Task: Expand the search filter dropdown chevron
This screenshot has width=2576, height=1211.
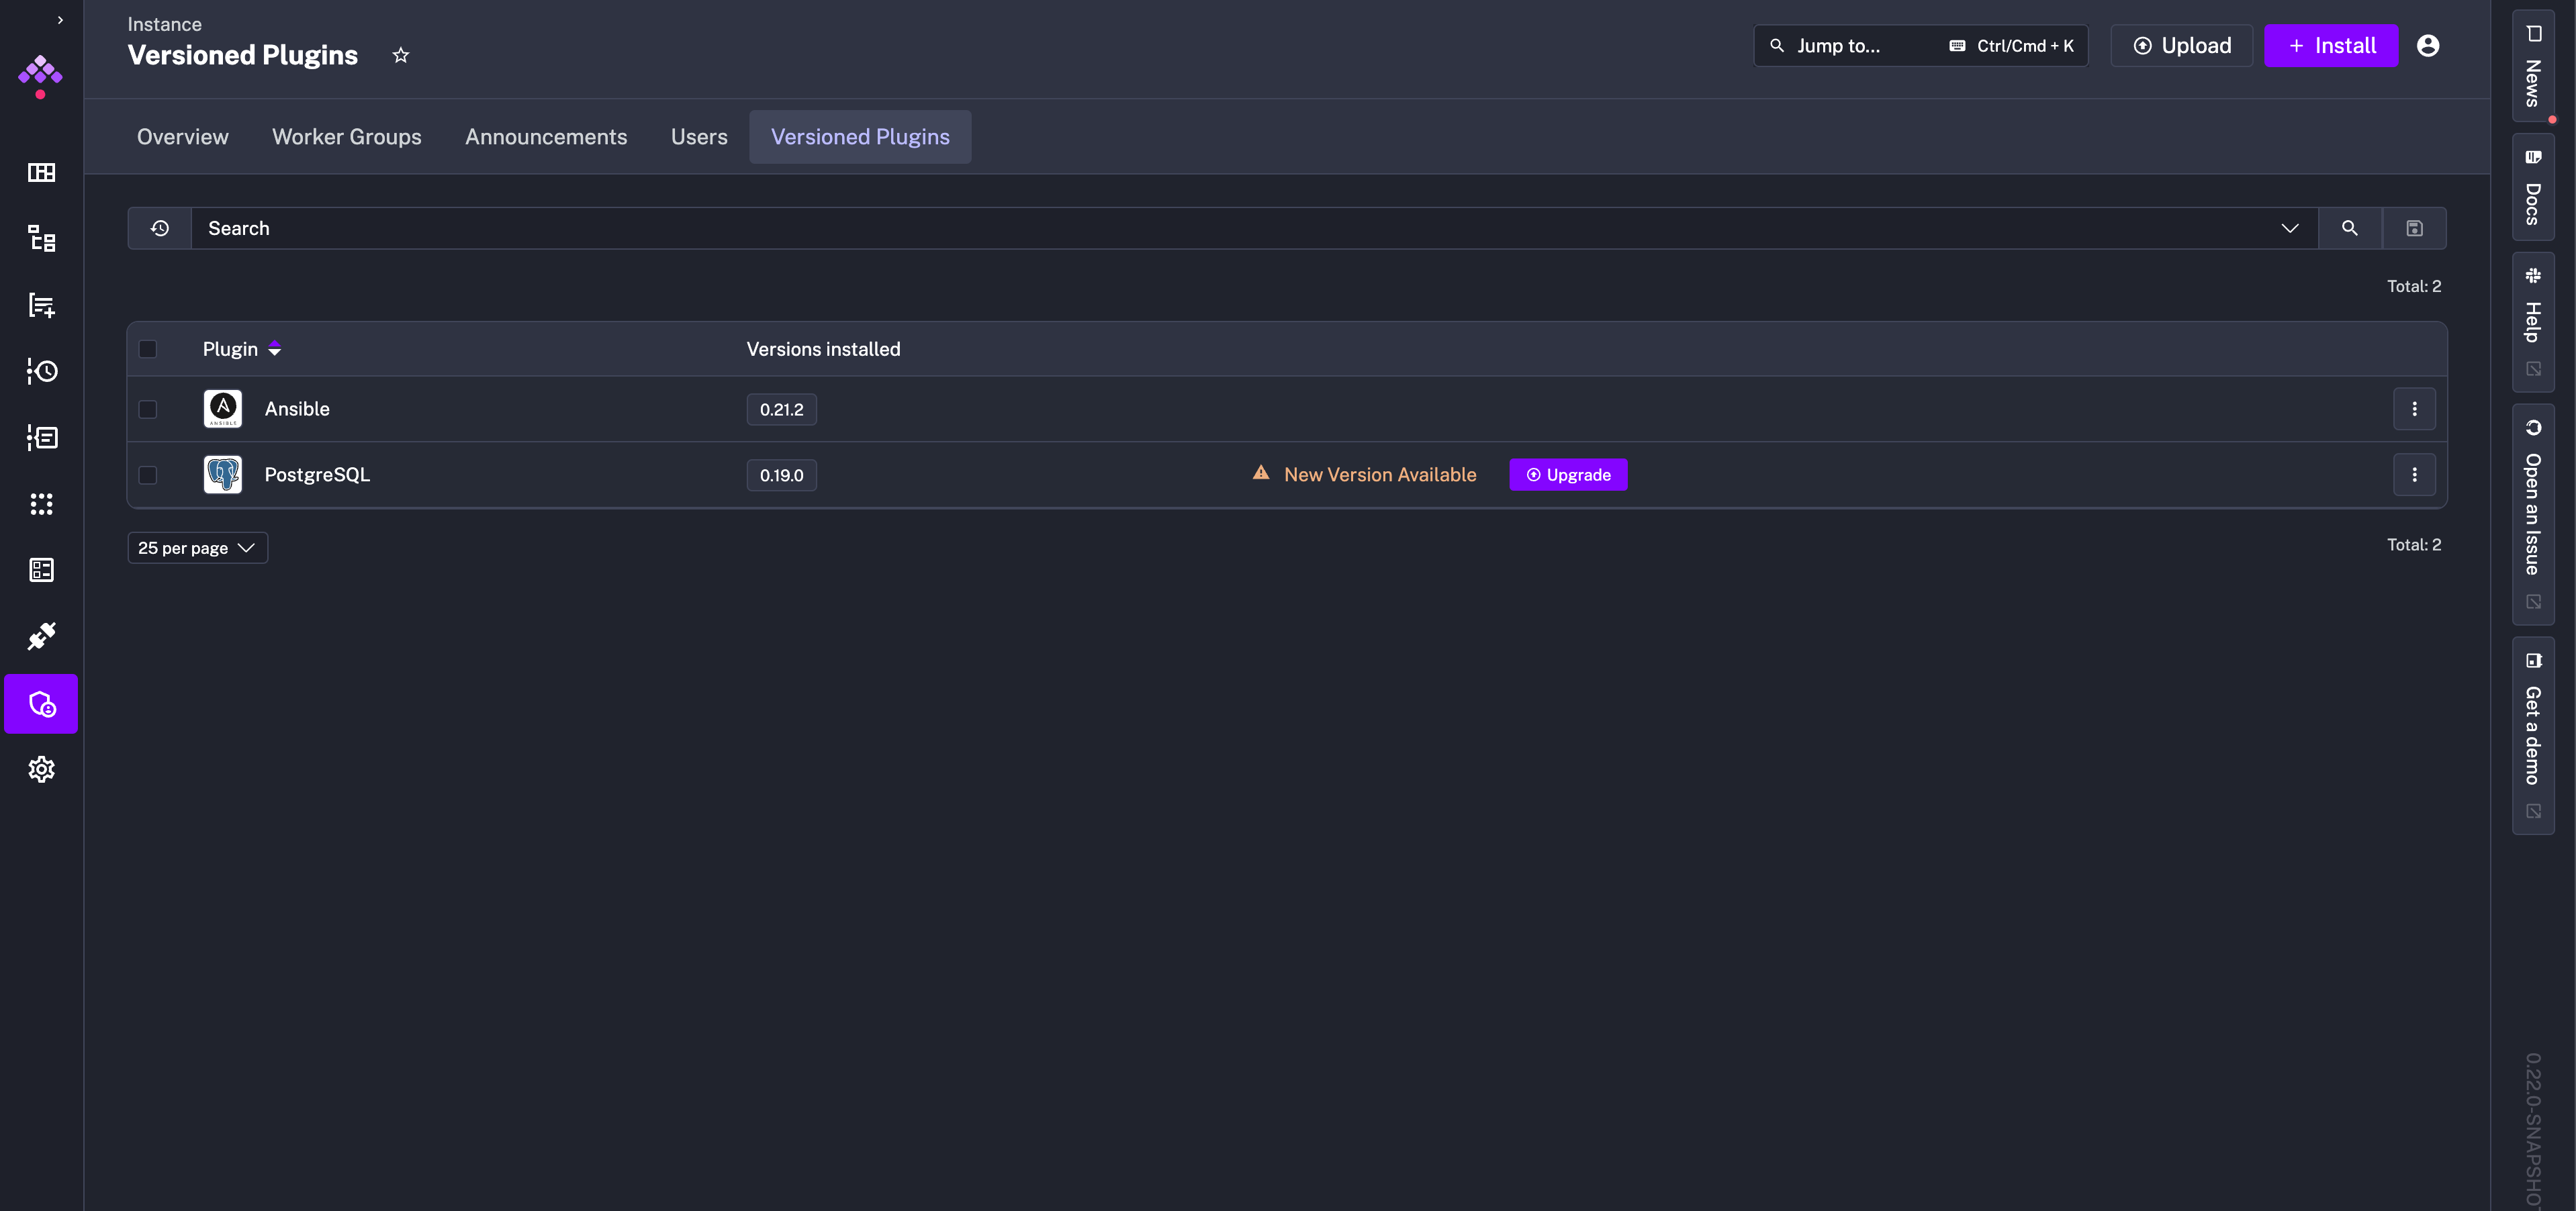Action: coord(2290,228)
